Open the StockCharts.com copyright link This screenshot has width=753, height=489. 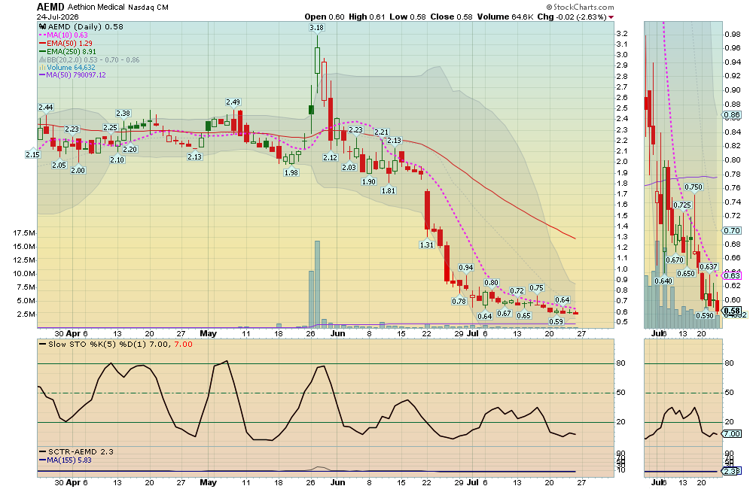click(580, 8)
